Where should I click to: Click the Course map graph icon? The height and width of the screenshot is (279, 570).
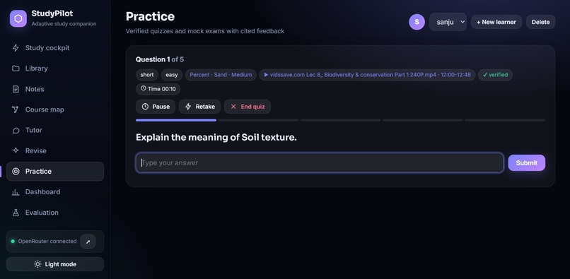pos(16,109)
